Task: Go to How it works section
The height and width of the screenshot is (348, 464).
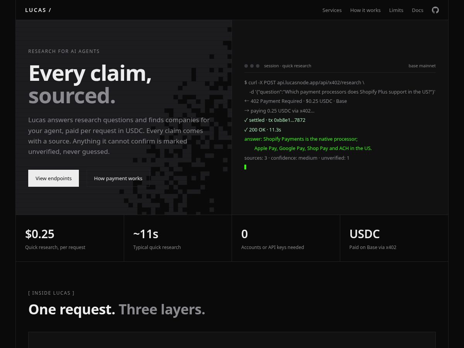Action: click(x=365, y=10)
